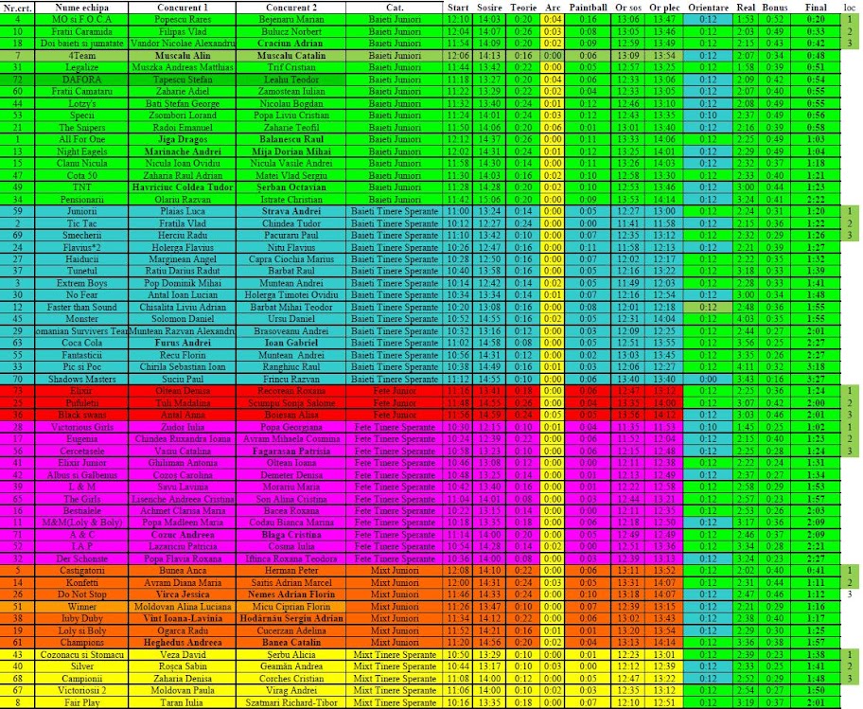Image resolution: width=863 pixels, height=709 pixels.
Task: Click the 'Flavius*2' team cell
Action: (x=81, y=247)
